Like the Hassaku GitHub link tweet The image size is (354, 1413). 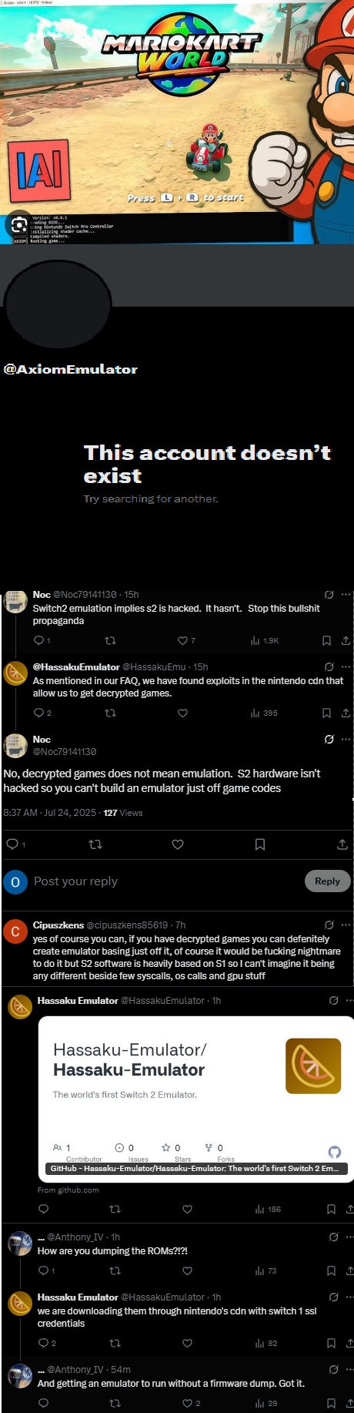(187, 1209)
